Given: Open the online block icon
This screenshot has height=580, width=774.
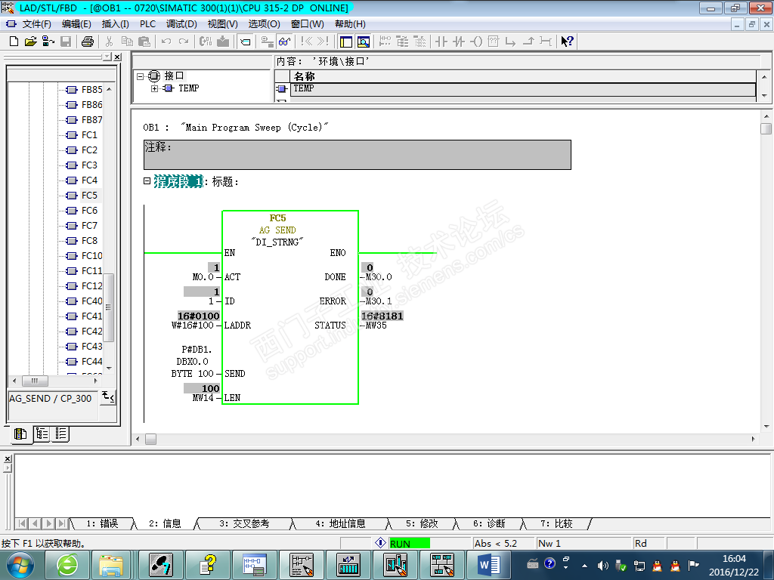Looking at the screenshot, I should 48,42.
